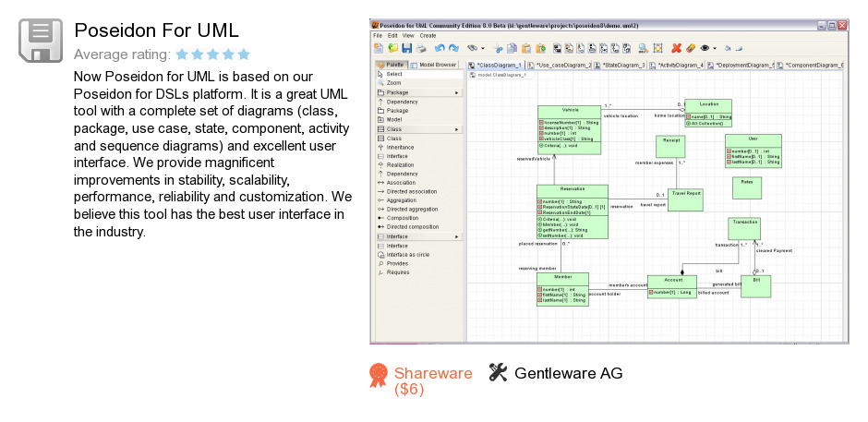
Task: Click the model.ClassDiagram_1 breadcrumb label
Action: pos(501,74)
